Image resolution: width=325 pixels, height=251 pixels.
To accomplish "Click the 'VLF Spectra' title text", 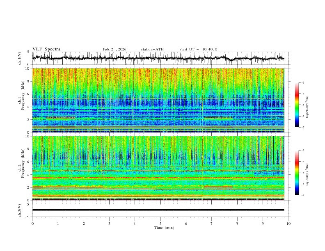I will click(x=46, y=49).
